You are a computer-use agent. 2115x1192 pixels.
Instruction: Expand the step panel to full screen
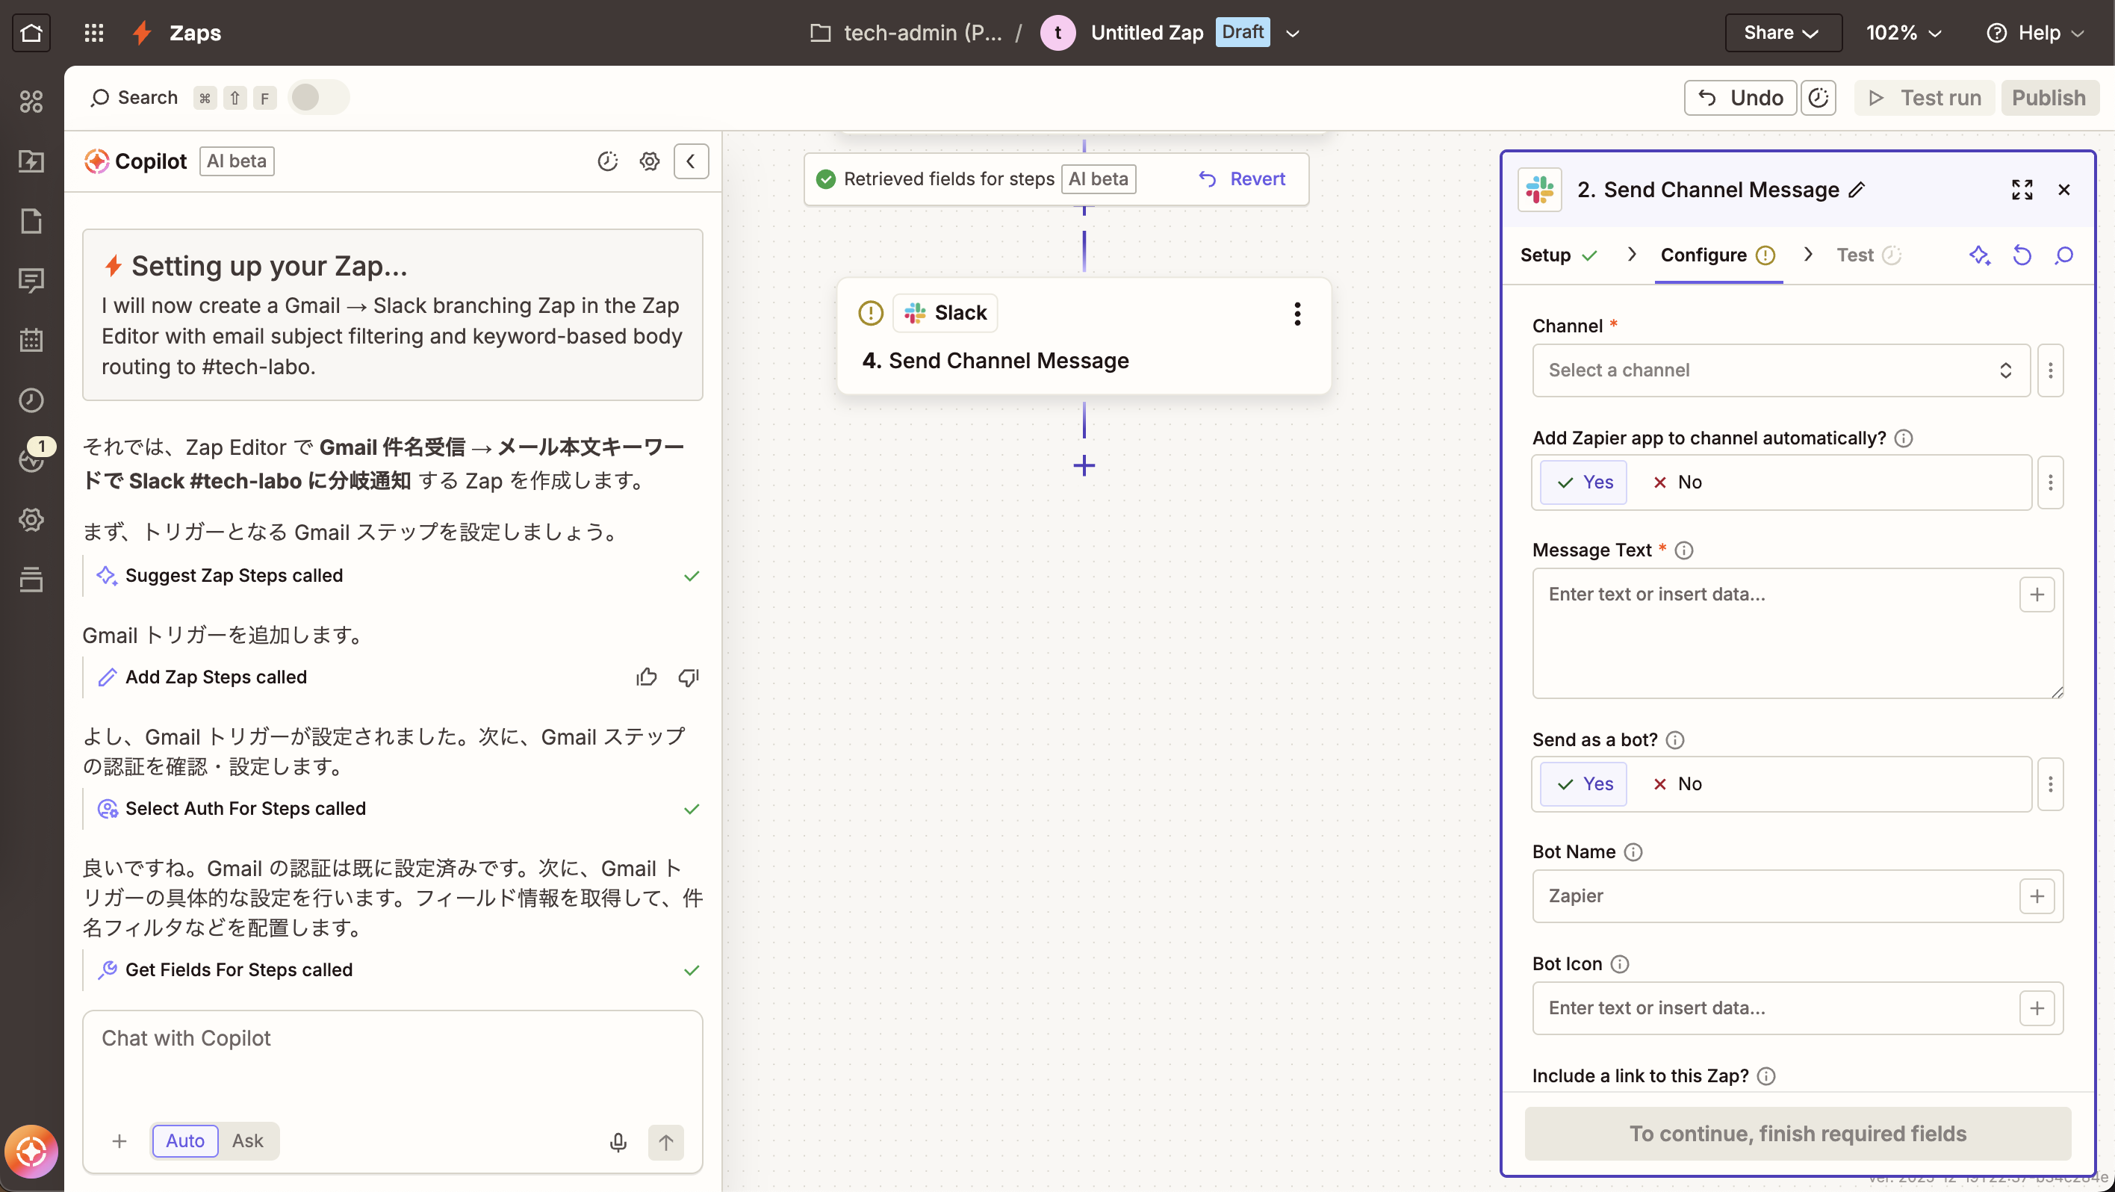coord(2022,190)
